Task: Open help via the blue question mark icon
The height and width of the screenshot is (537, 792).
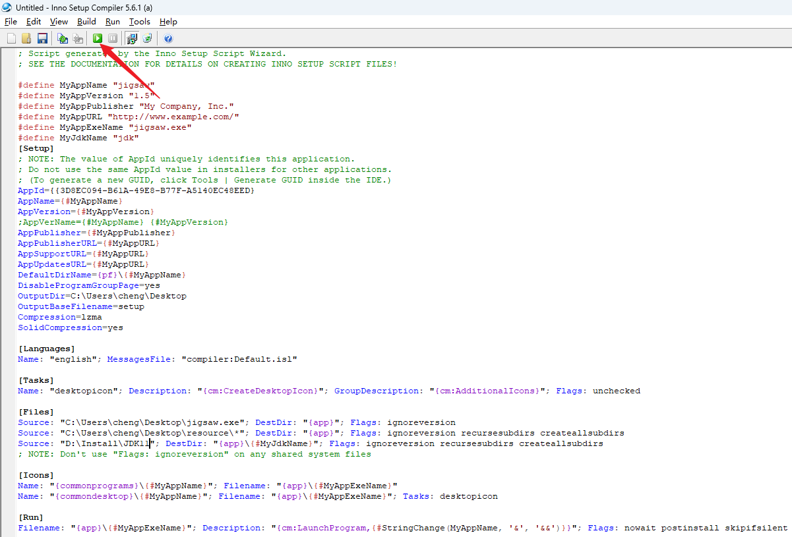Action: (x=168, y=38)
